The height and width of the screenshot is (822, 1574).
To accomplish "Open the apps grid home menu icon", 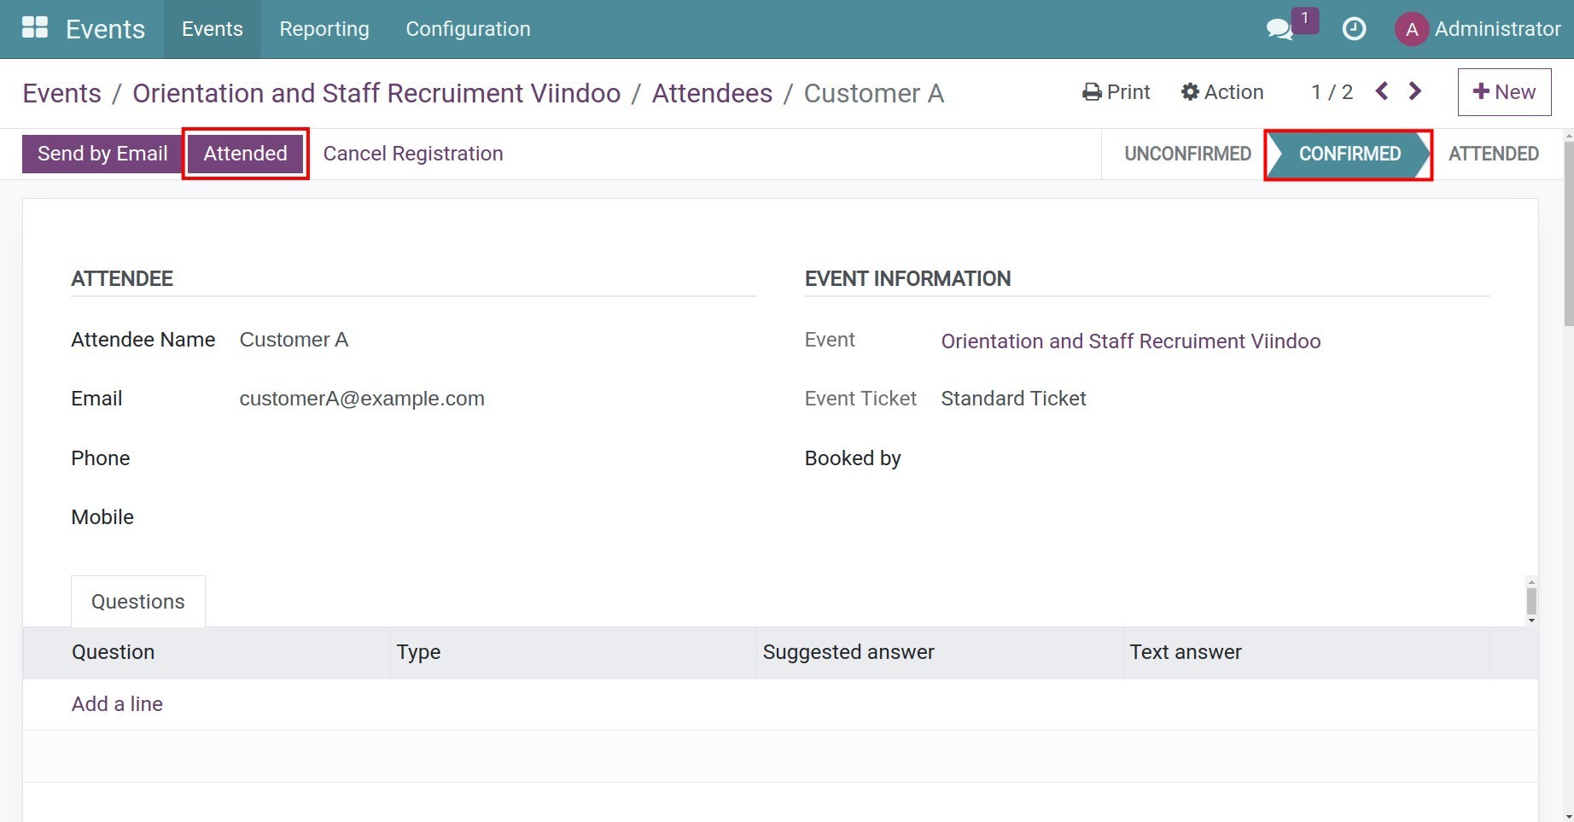I will (34, 28).
